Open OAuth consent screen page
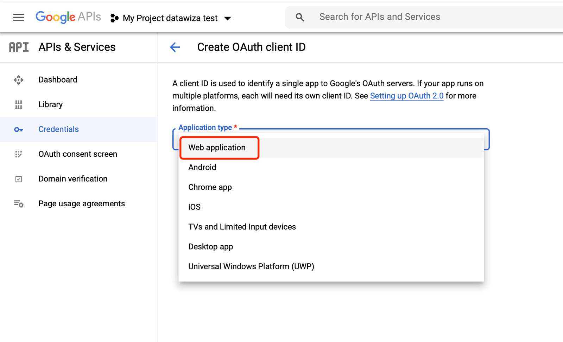Screen dimensions: 563x342 pos(78,154)
